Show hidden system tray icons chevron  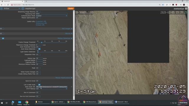click(x=171, y=103)
